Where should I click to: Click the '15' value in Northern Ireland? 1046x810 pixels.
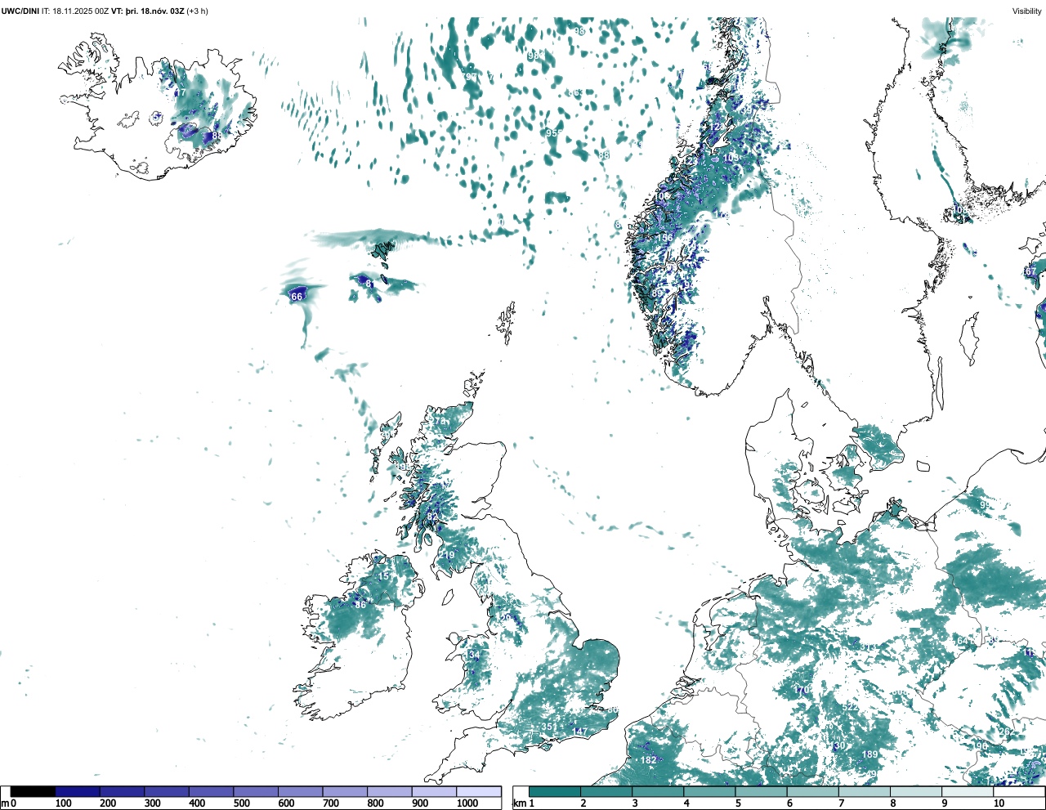click(384, 576)
